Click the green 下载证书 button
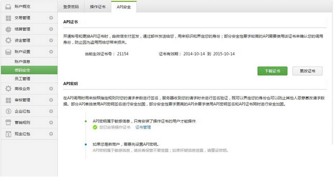 272,71
